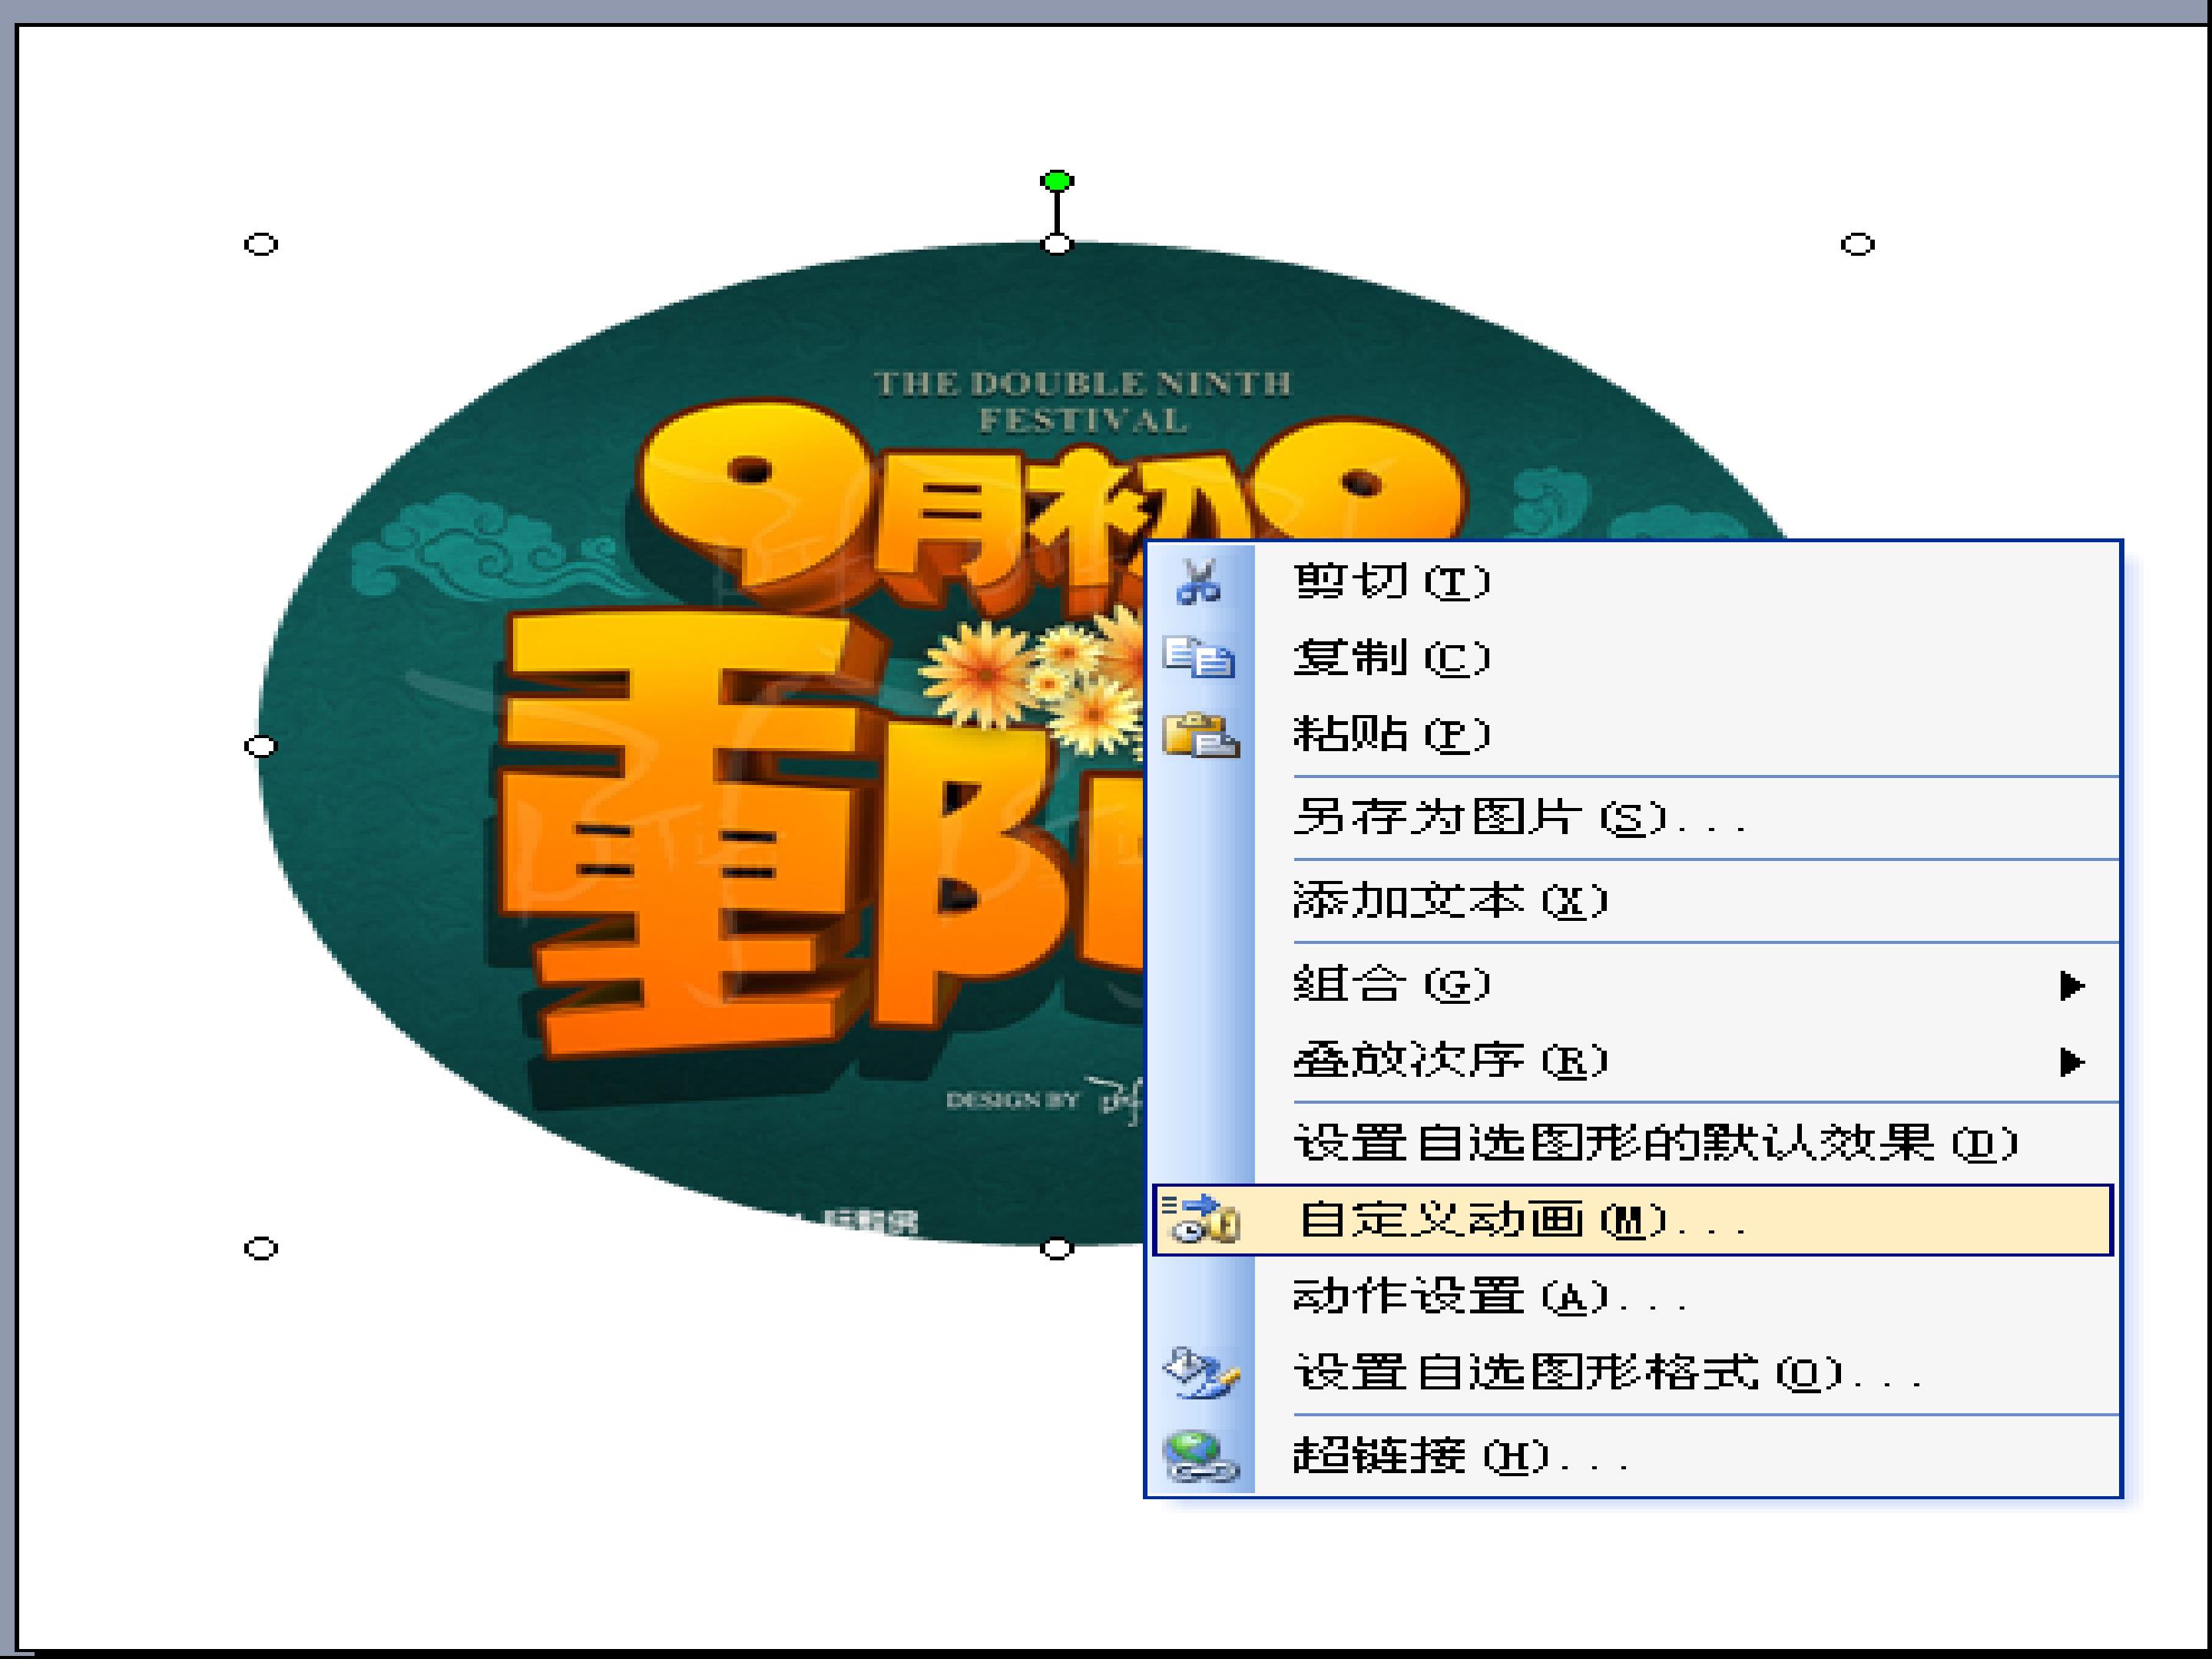This screenshot has width=2212, height=1659.
Task: Click the Hyperlink globe icon
Action: pyautogui.click(x=1200, y=1456)
